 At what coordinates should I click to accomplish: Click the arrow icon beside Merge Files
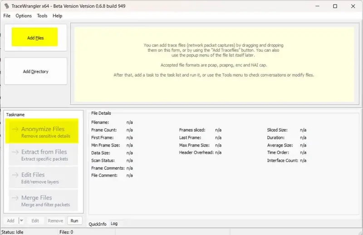pyautogui.click(x=15, y=198)
